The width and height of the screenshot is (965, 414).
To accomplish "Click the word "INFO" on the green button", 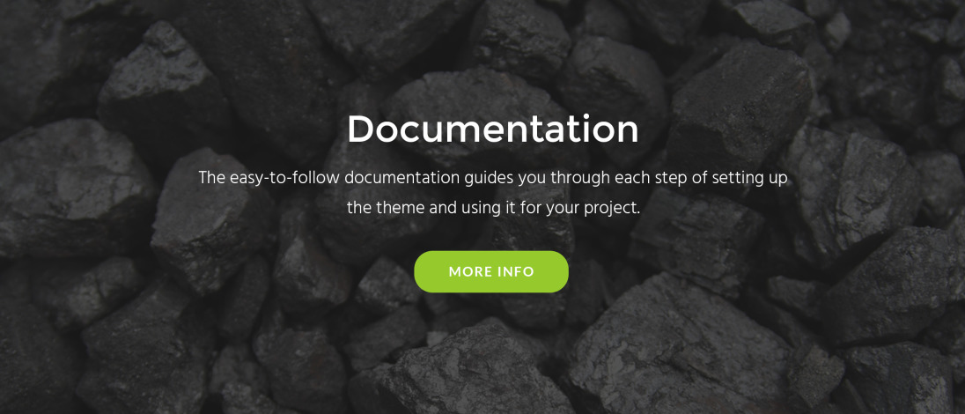I will (516, 271).
